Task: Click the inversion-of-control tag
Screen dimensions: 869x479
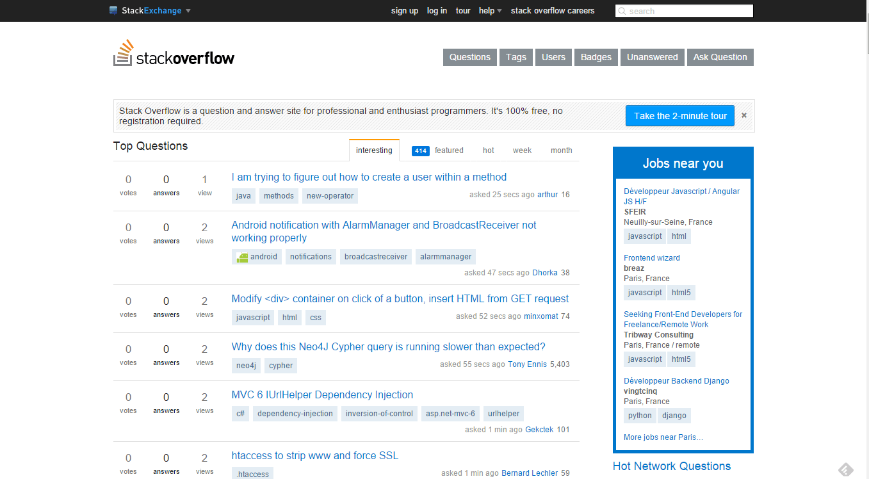Action: tap(379, 414)
